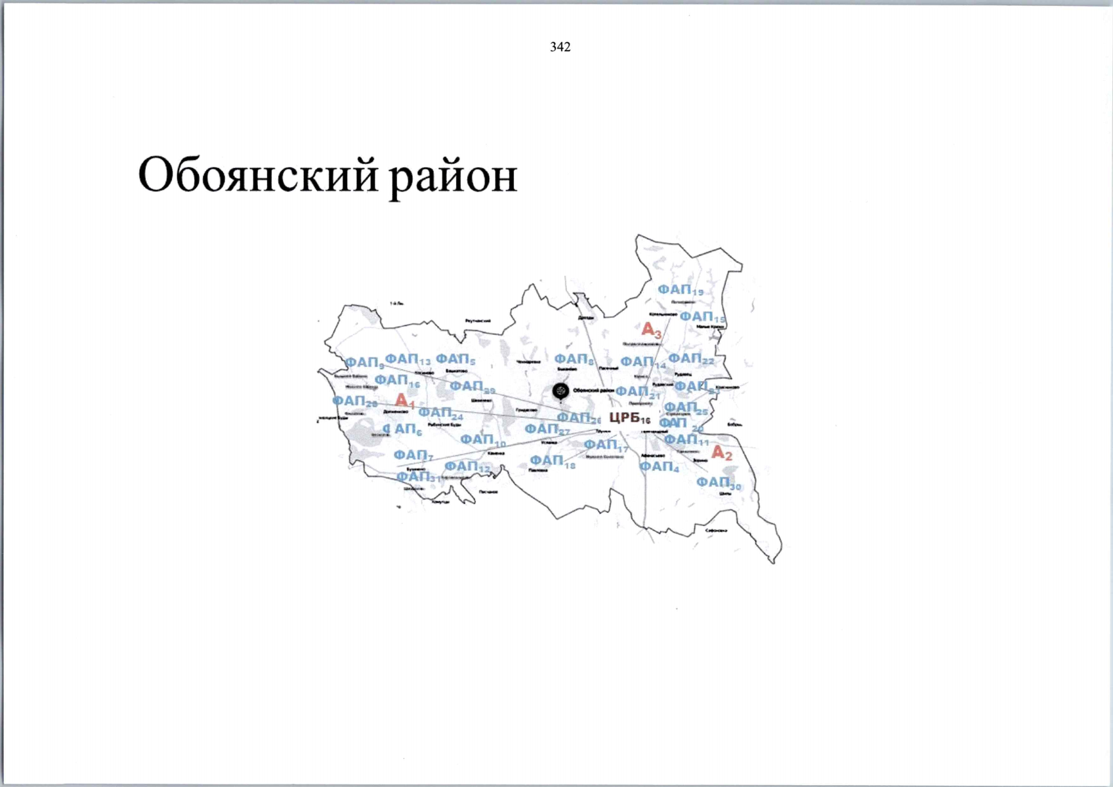
Task: Click the ФАП8 marker above Пасечный
Action: click(574, 360)
